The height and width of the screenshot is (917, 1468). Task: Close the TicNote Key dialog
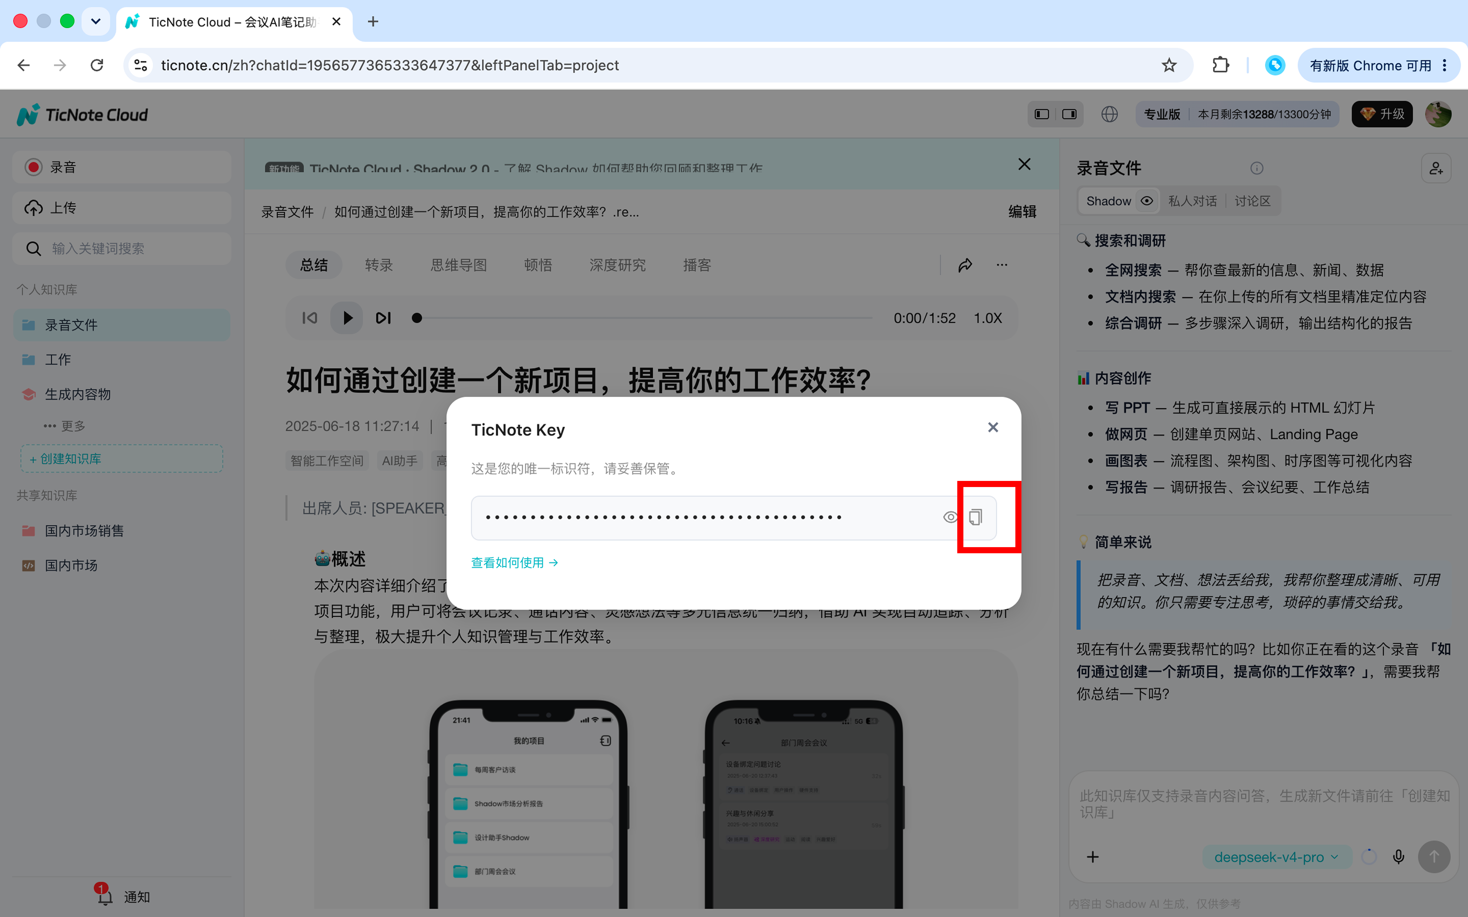(x=993, y=428)
